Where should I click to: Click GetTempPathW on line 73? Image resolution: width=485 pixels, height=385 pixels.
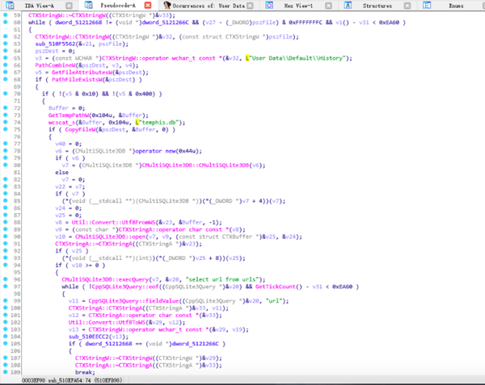pyautogui.click(x=69, y=115)
